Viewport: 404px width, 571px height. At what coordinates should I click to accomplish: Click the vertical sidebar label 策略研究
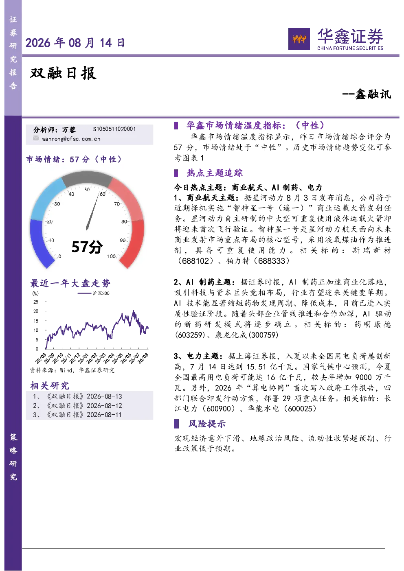[13, 457]
